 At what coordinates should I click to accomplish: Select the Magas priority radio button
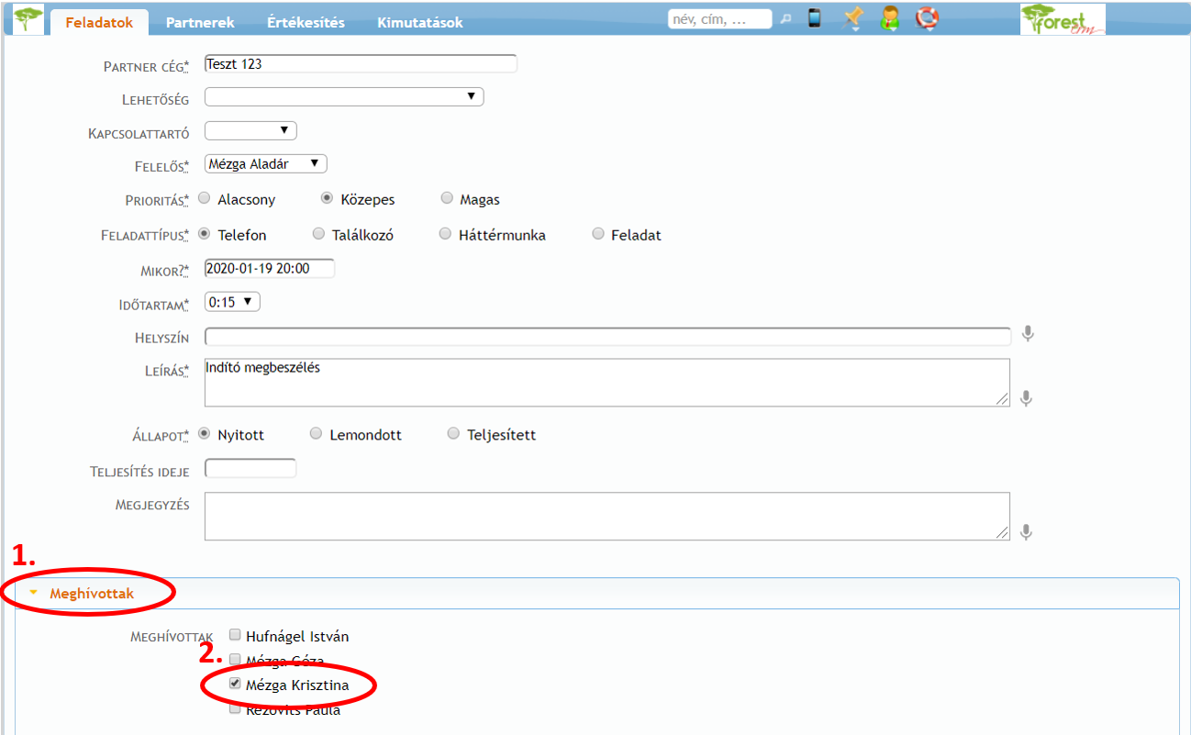coord(447,198)
